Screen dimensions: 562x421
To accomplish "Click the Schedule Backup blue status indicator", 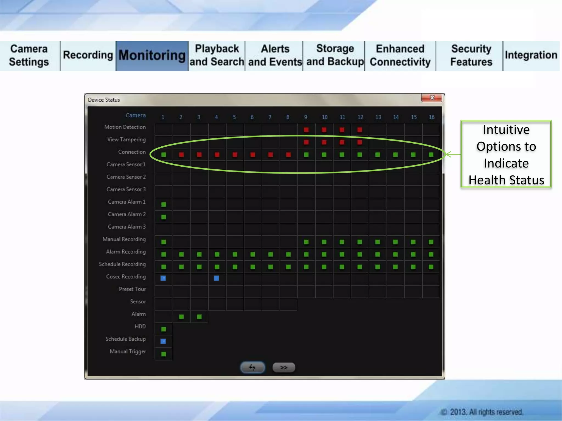I will click(x=163, y=341).
